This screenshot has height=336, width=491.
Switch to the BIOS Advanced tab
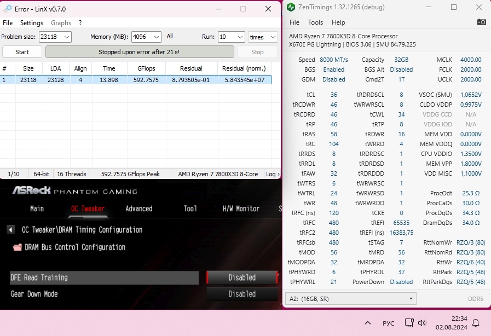tap(138, 208)
